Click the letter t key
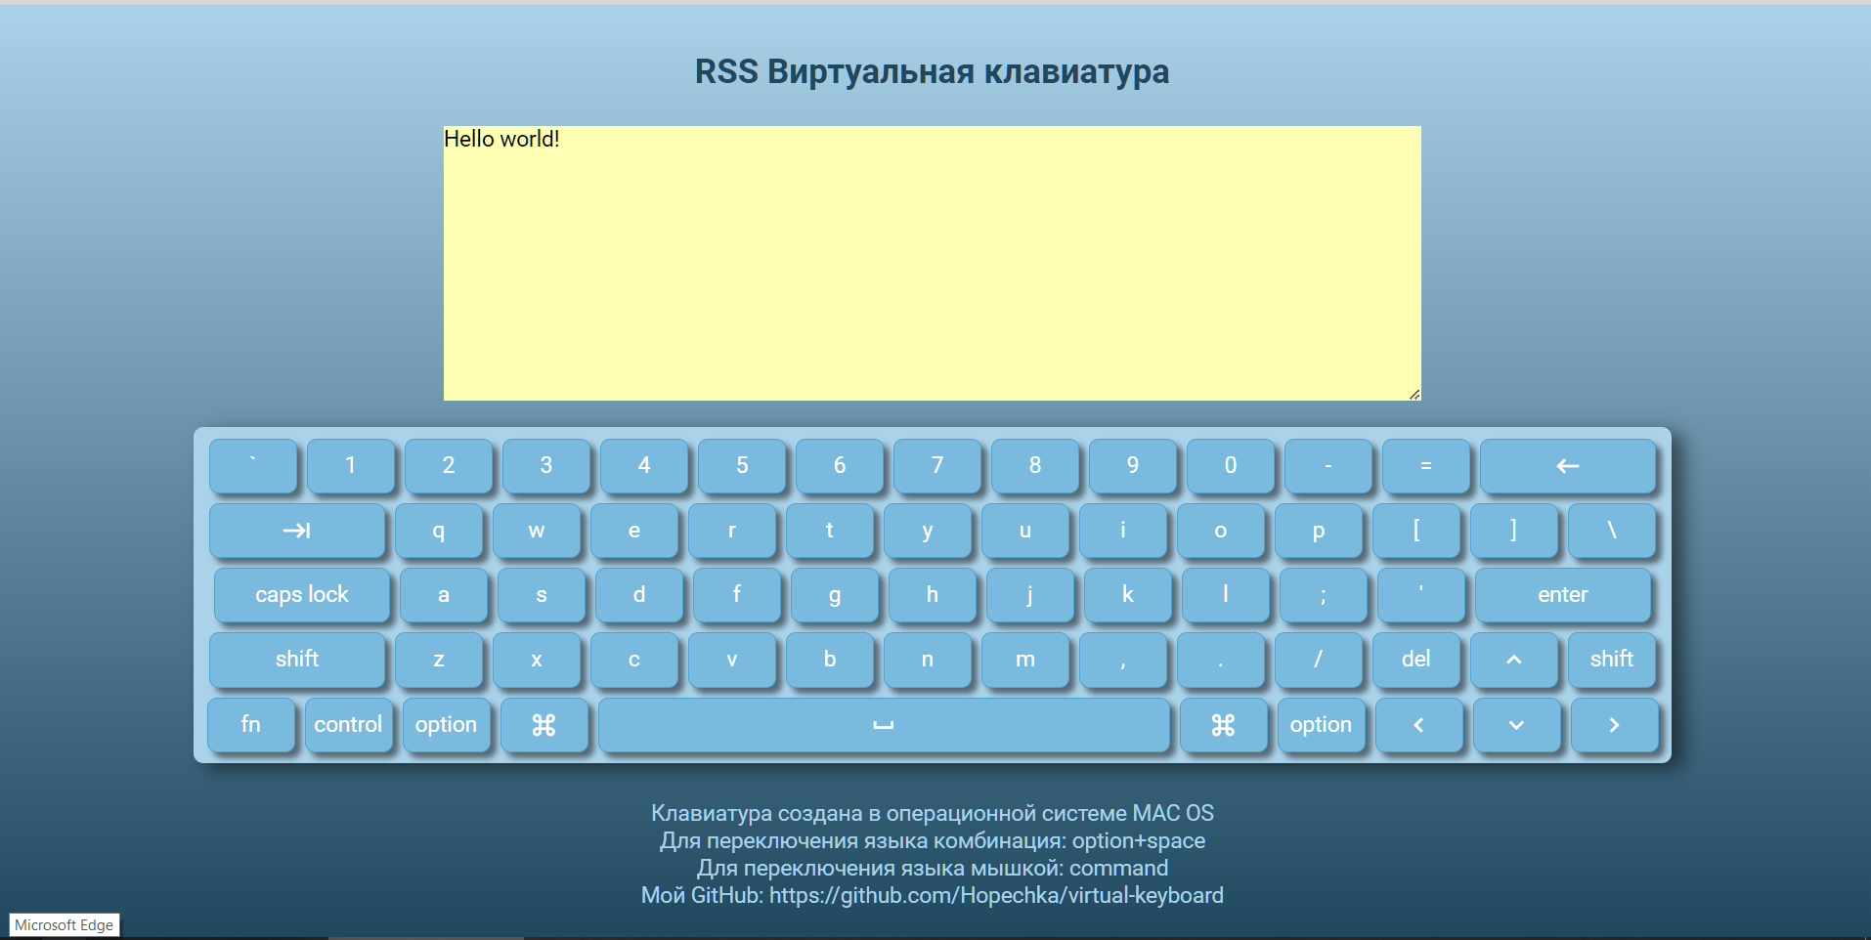The image size is (1871, 940). coord(829,531)
